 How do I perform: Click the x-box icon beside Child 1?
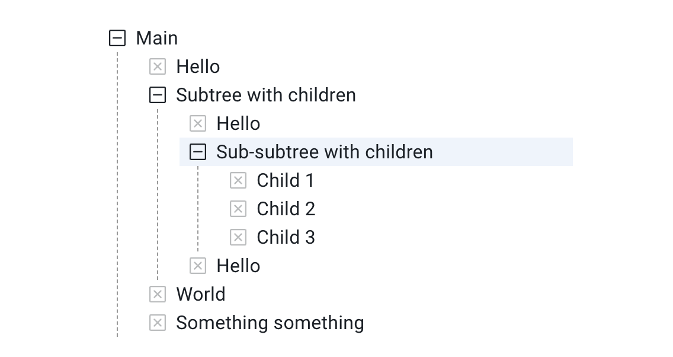(x=238, y=180)
